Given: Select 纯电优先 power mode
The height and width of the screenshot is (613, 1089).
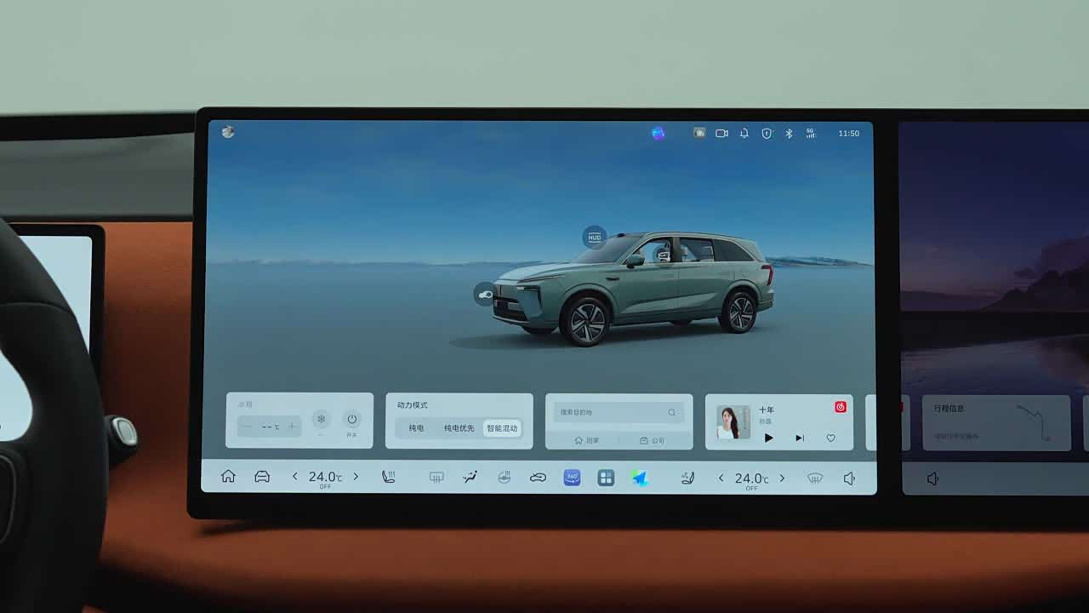Looking at the screenshot, I should pyautogui.click(x=459, y=428).
